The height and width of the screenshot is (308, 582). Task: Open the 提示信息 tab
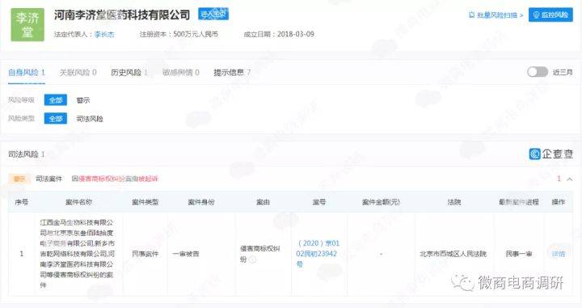click(x=232, y=73)
